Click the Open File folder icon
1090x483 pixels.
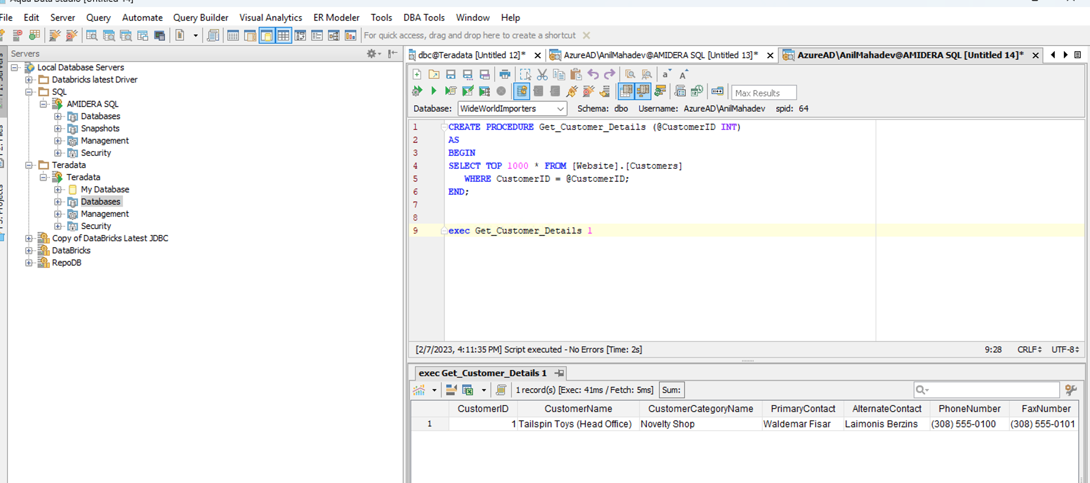coord(434,74)
